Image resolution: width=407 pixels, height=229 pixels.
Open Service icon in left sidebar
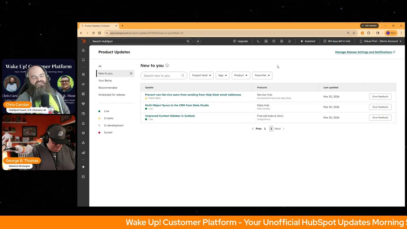[x=83, y=123]
